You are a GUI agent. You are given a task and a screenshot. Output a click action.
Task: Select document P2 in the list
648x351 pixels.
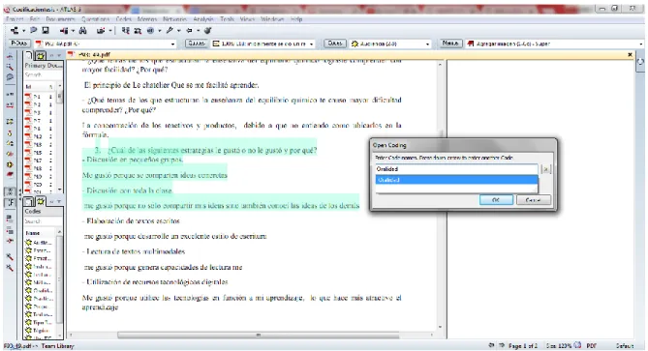coord(40,104)
